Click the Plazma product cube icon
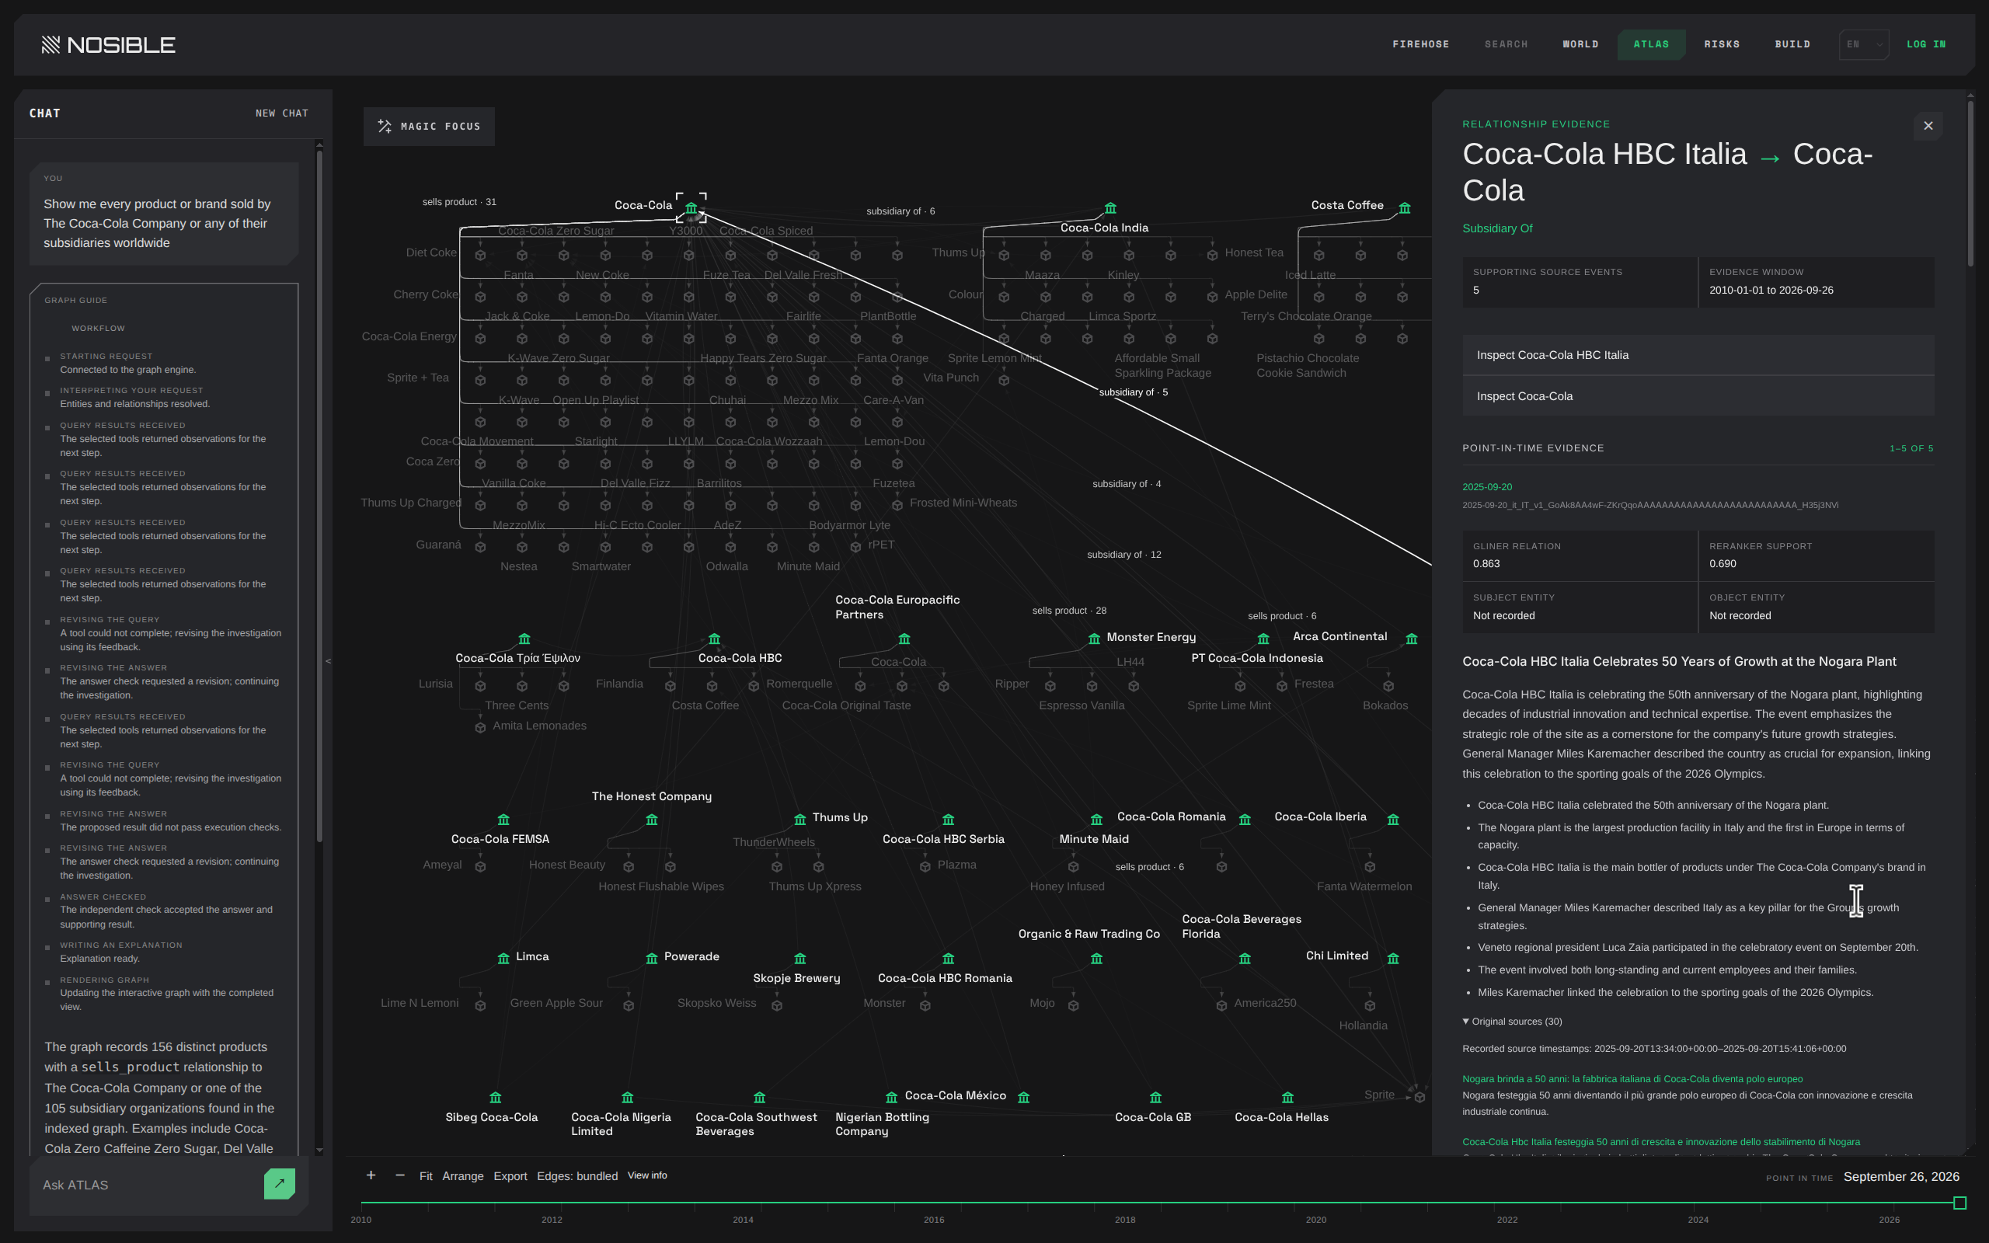This screenshot has width=1989, height=1243. tap(925, 866)
